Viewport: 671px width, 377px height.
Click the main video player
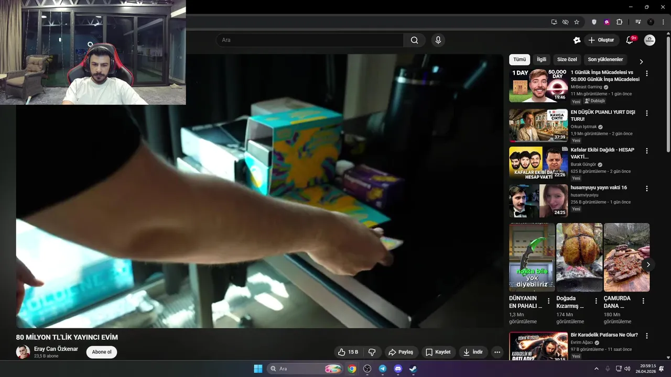[x=259, y=191]
